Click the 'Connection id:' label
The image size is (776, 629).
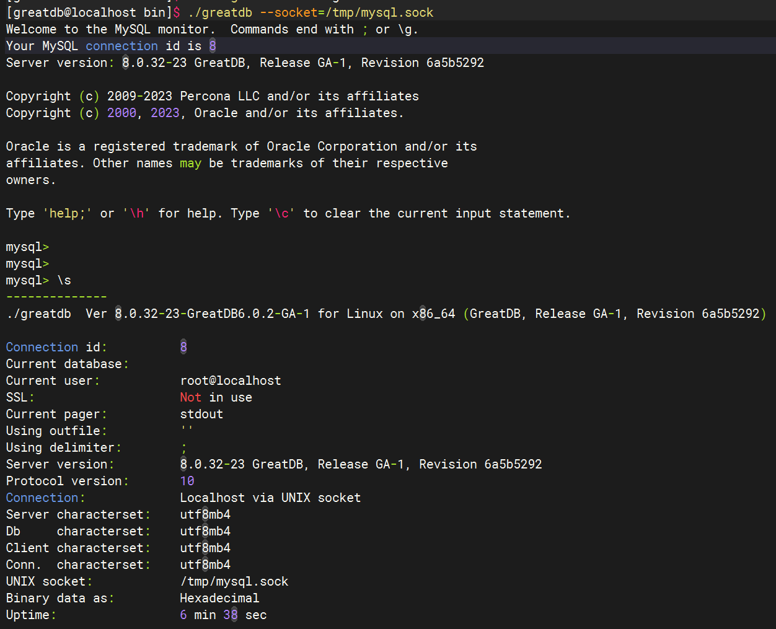56,347
